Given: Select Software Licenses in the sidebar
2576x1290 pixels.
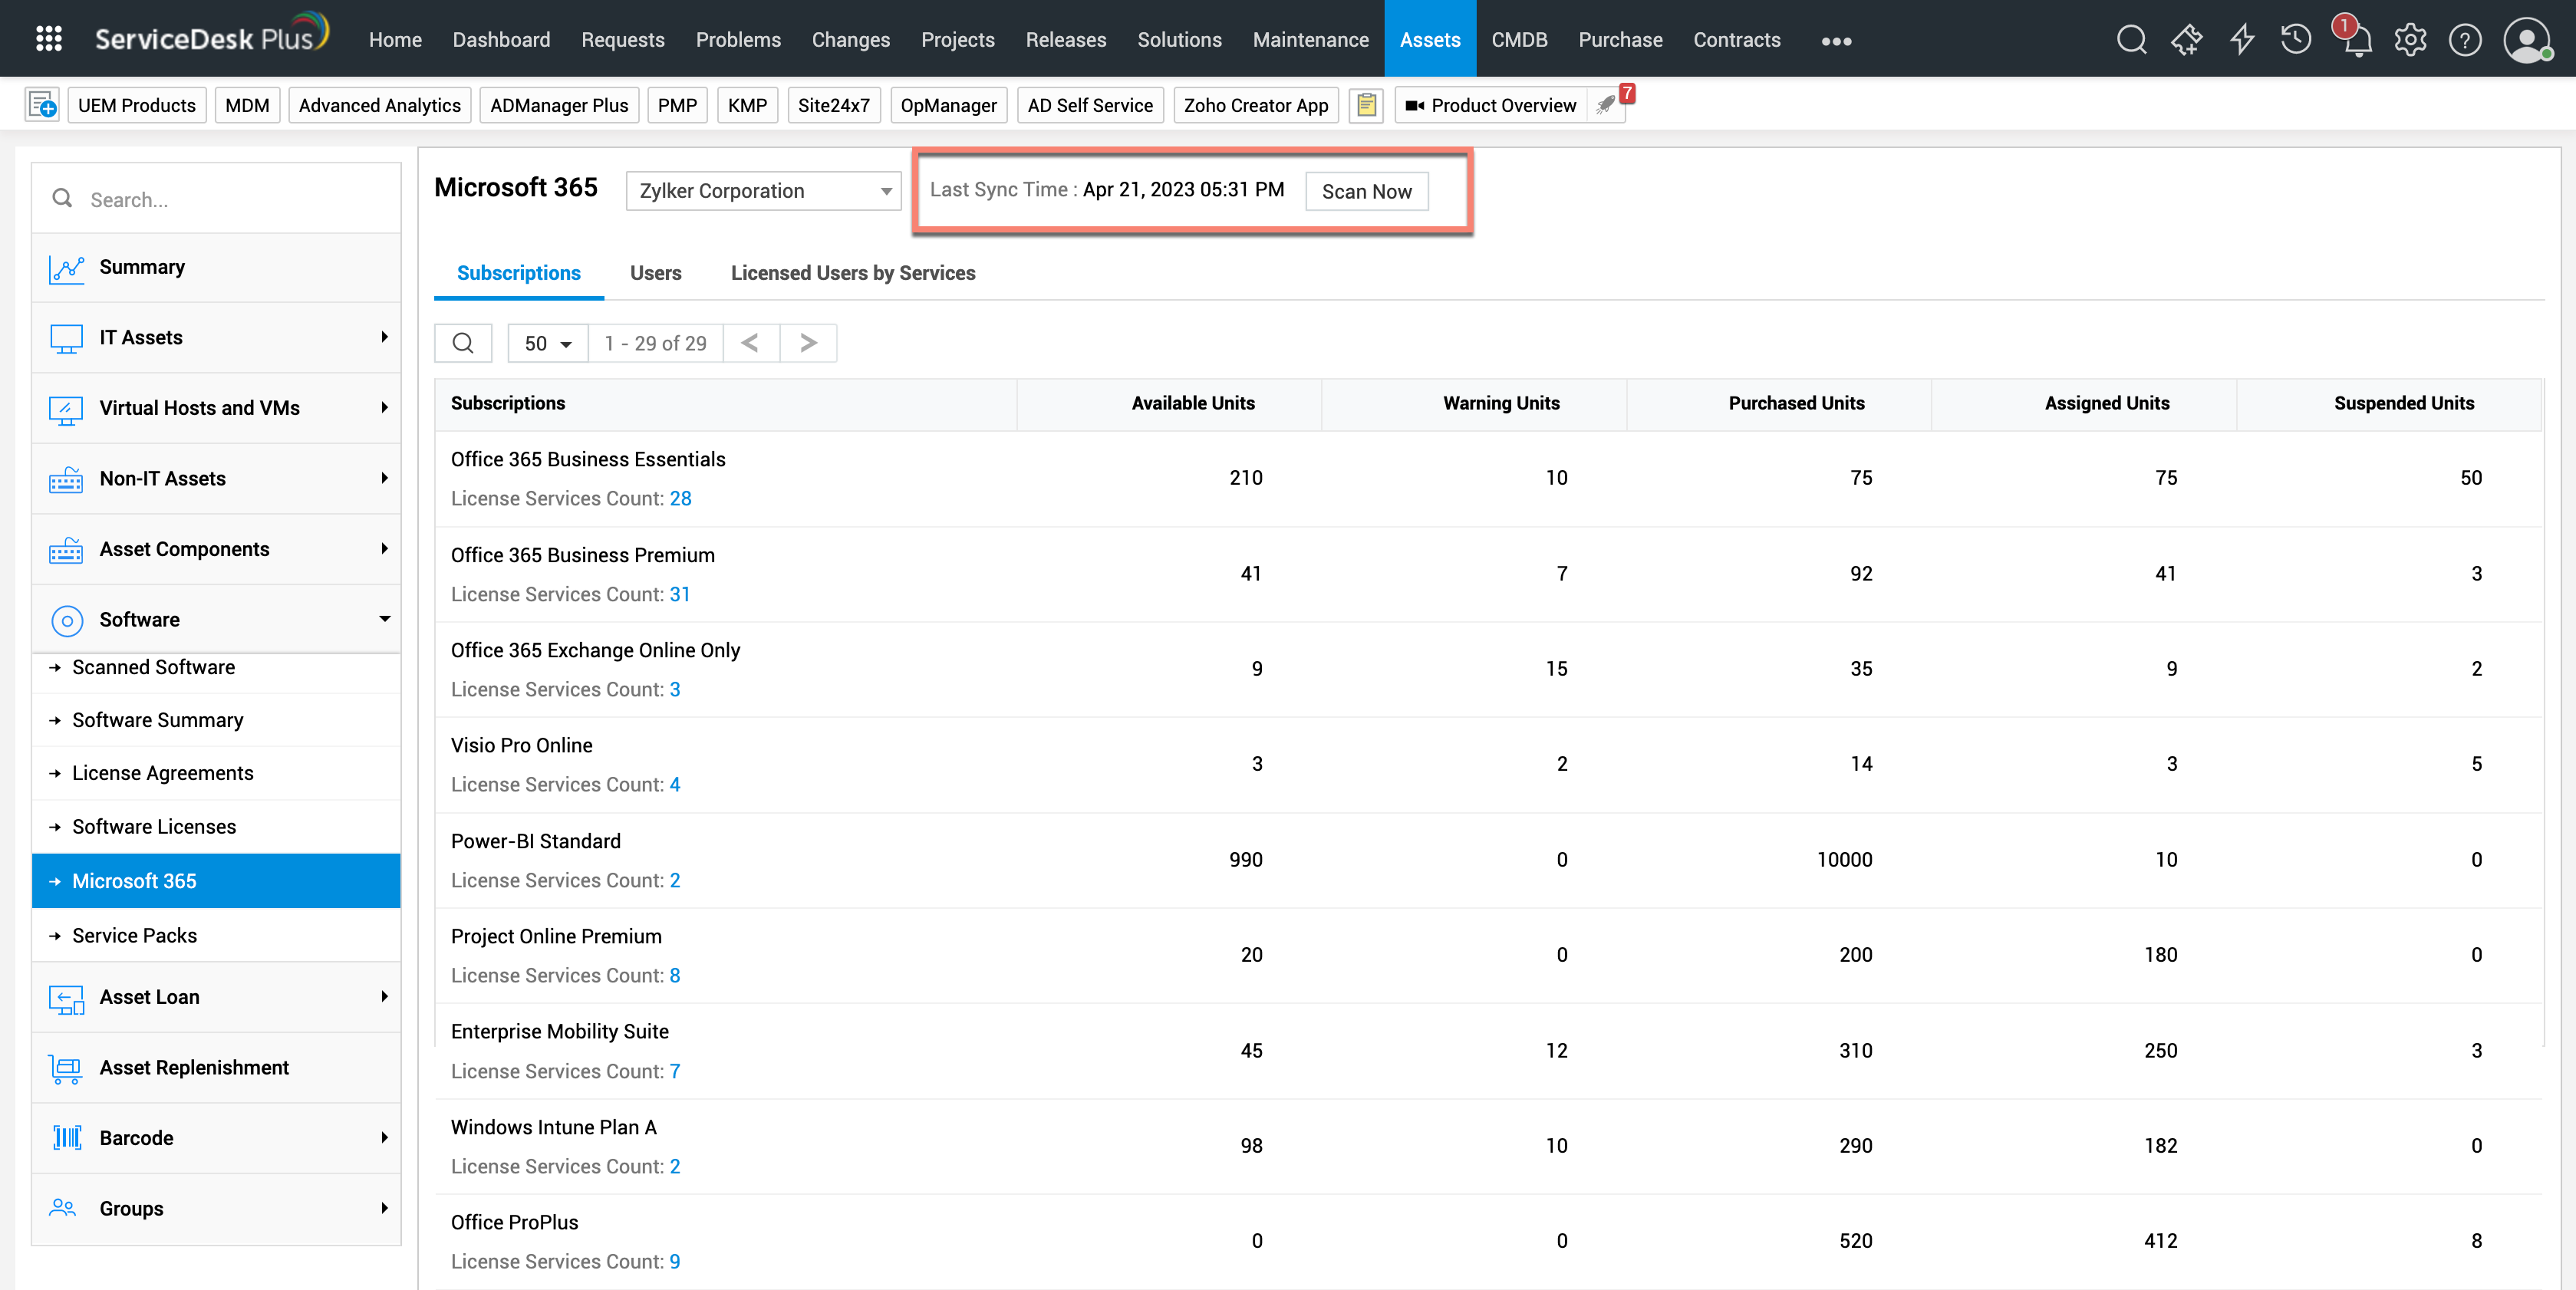Looking at the screenshot, I should click(154, 826).
